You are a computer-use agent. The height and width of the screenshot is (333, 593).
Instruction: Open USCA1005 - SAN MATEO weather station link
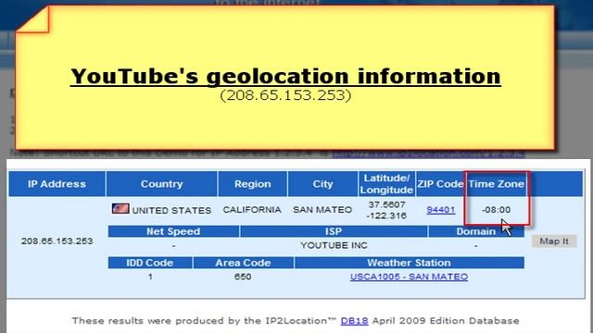(409, 277)
